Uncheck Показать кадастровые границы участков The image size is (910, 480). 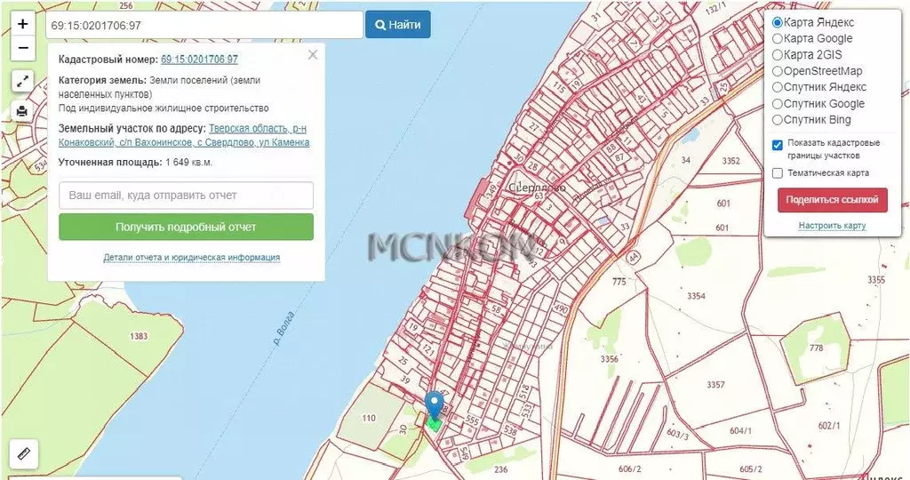point(778,145)
